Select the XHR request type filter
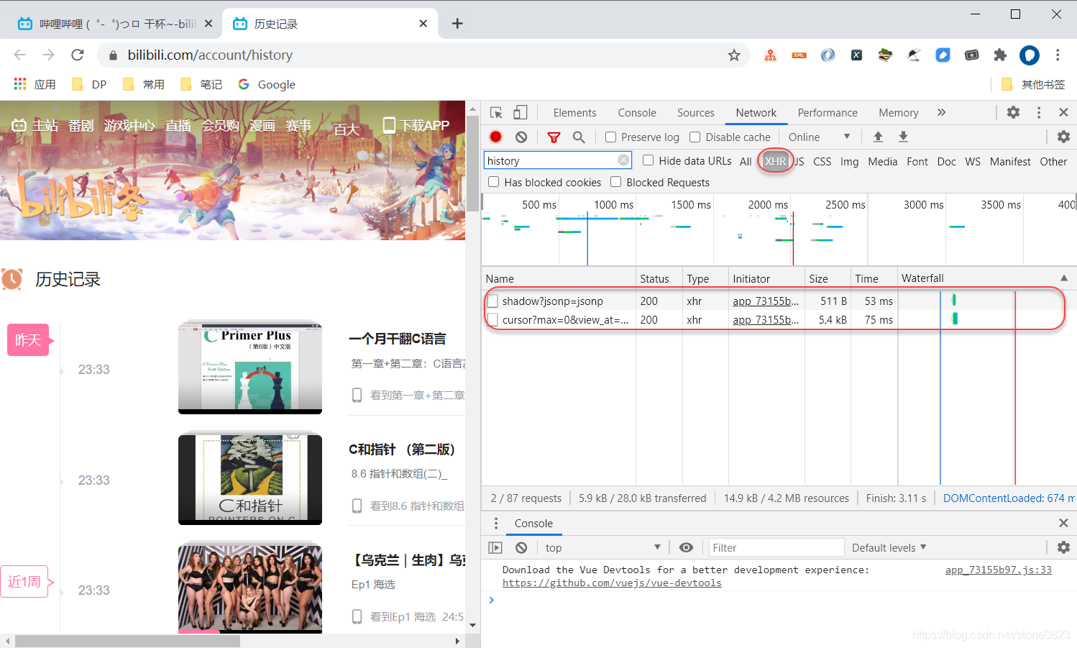The width and height of the screenshot is (1077, 648). 775,161
